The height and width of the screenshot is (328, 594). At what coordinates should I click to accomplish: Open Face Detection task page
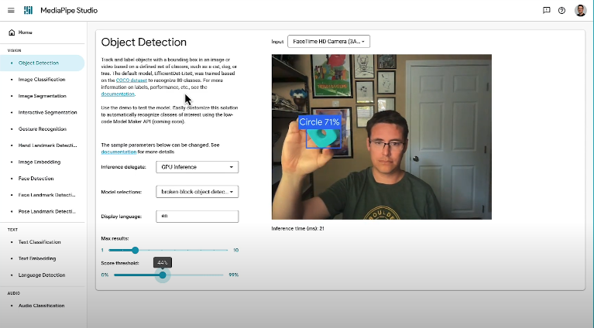[36, 178]
